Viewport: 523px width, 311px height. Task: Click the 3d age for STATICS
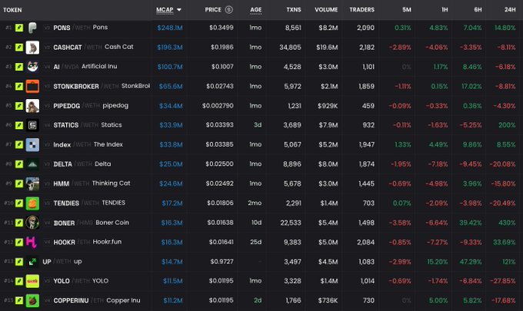[x=258, y=125]
